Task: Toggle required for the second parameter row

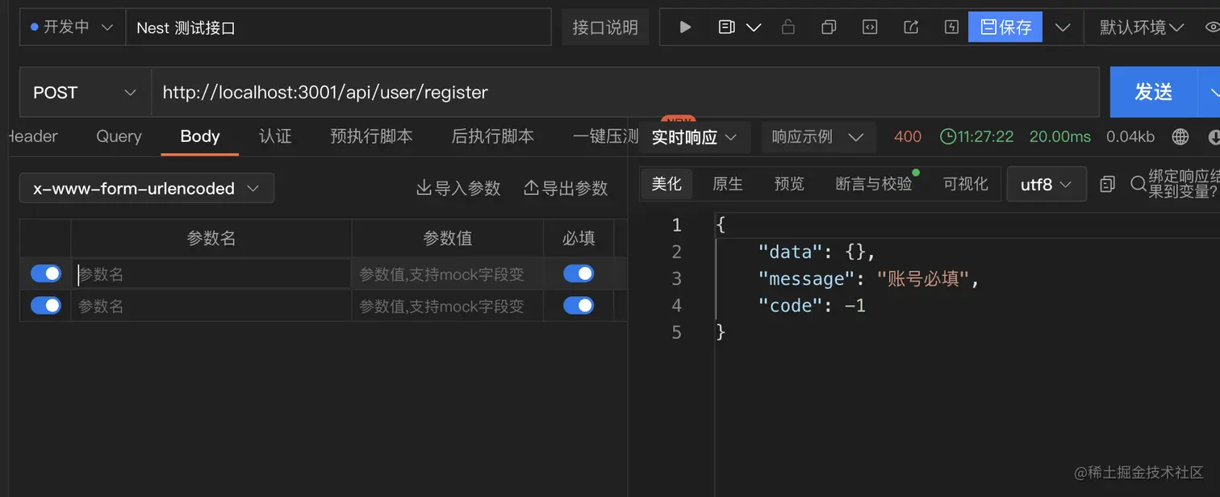Action: tap(578, 306)
